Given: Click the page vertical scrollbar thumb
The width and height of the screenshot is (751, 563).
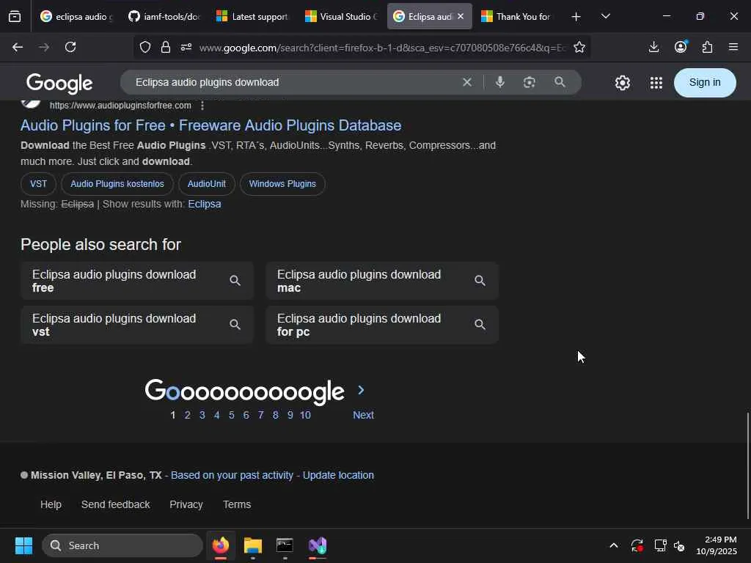Looking at the screenshot, I should pos(747,466).
